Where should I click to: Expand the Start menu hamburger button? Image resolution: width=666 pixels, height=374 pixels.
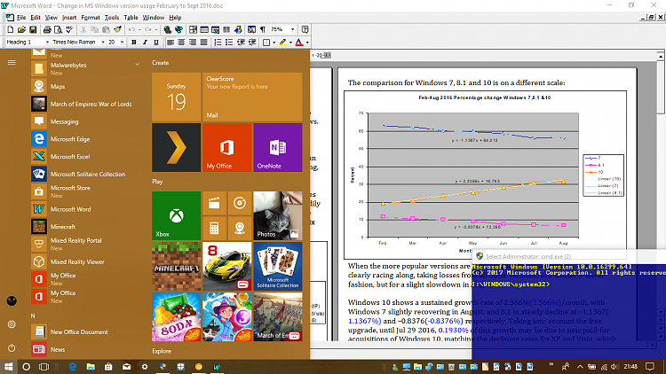[12, 62]
